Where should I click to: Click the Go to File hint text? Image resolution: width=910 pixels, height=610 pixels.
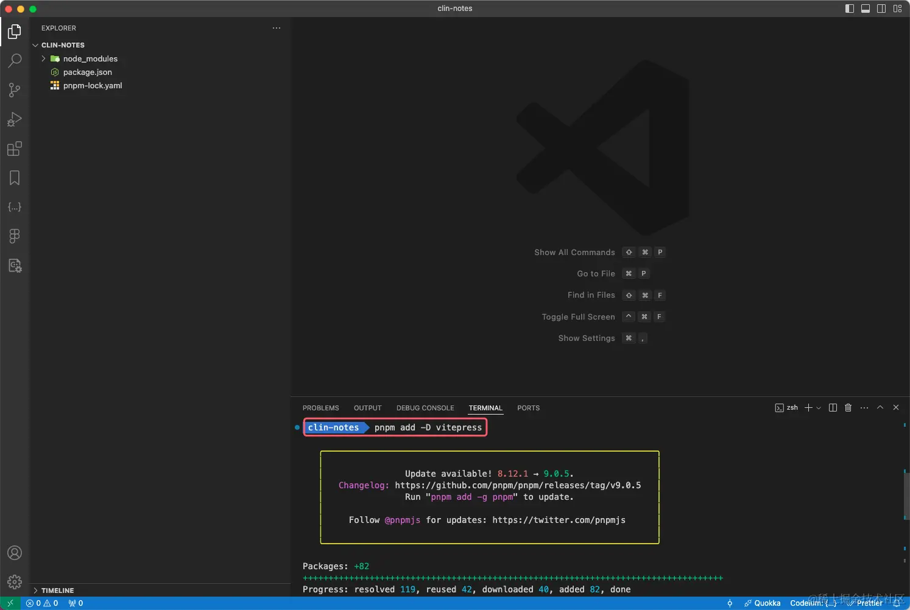tap(596, 273)
